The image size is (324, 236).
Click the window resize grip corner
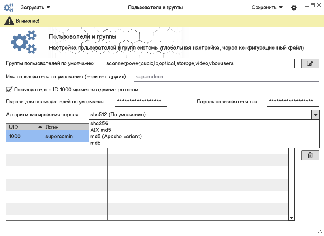(320, 232)
